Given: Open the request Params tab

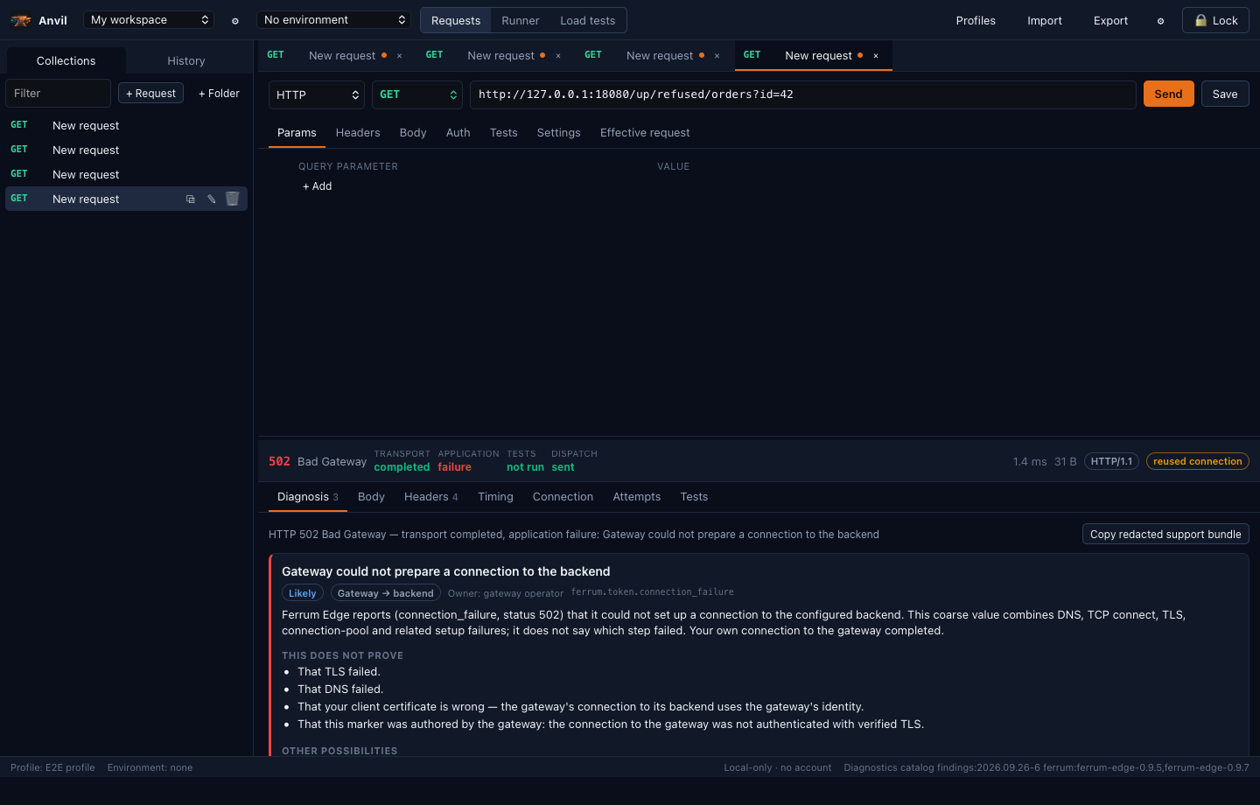Looking at the screenshot, I should point(297,133).
